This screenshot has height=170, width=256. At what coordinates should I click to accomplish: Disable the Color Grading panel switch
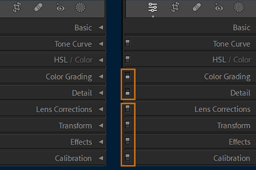coord(127,76)
